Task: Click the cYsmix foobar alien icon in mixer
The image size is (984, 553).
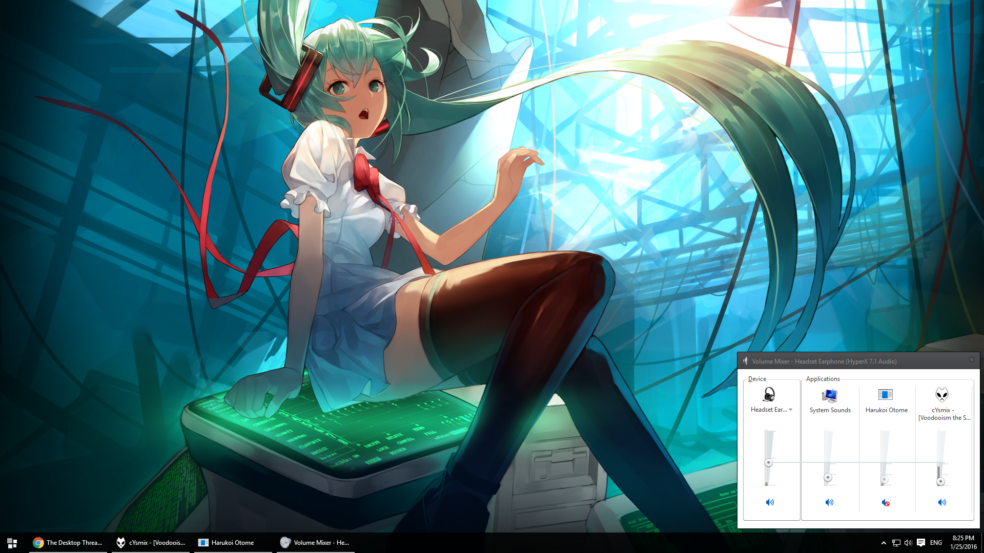Action: (x=942, y=394)
